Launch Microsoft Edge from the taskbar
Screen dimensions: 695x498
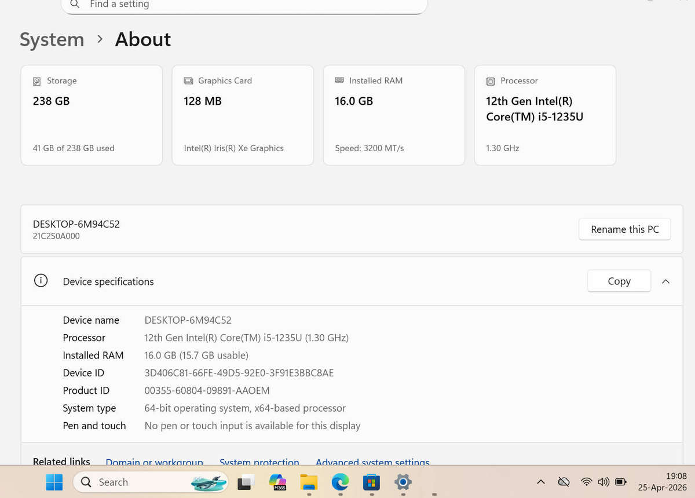click(340, 482)
